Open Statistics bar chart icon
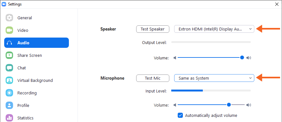282x122 pixels. [9, 118]
